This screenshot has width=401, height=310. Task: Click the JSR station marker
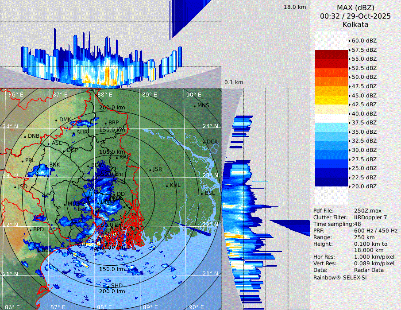[150, 170]
